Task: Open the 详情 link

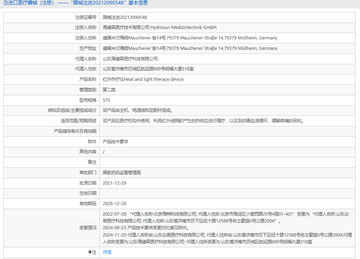Action: (x=107, y=252)
